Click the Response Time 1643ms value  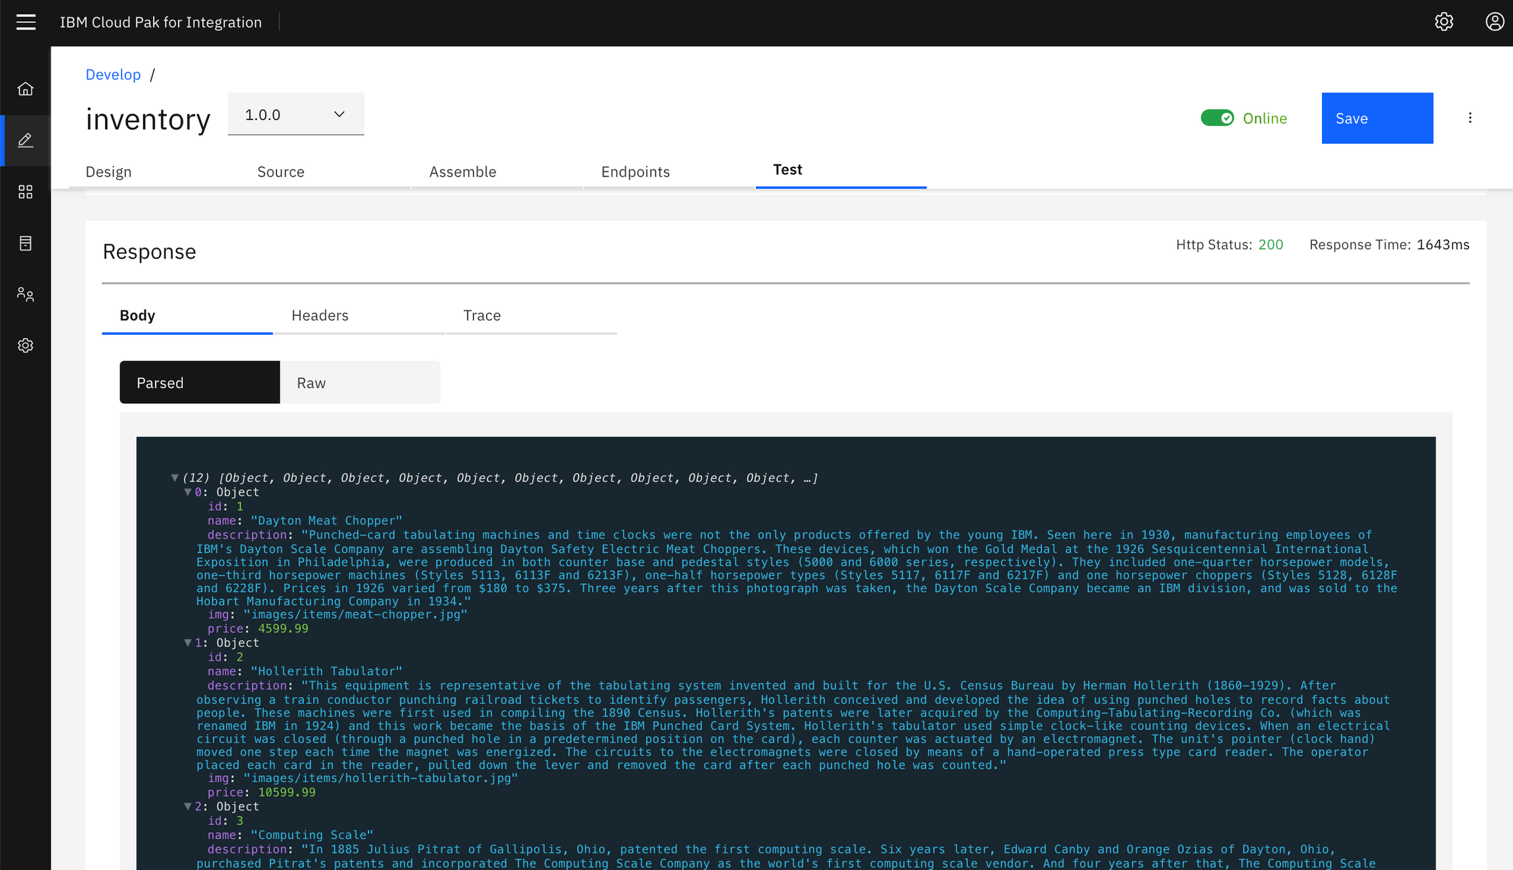point(1443,244)
